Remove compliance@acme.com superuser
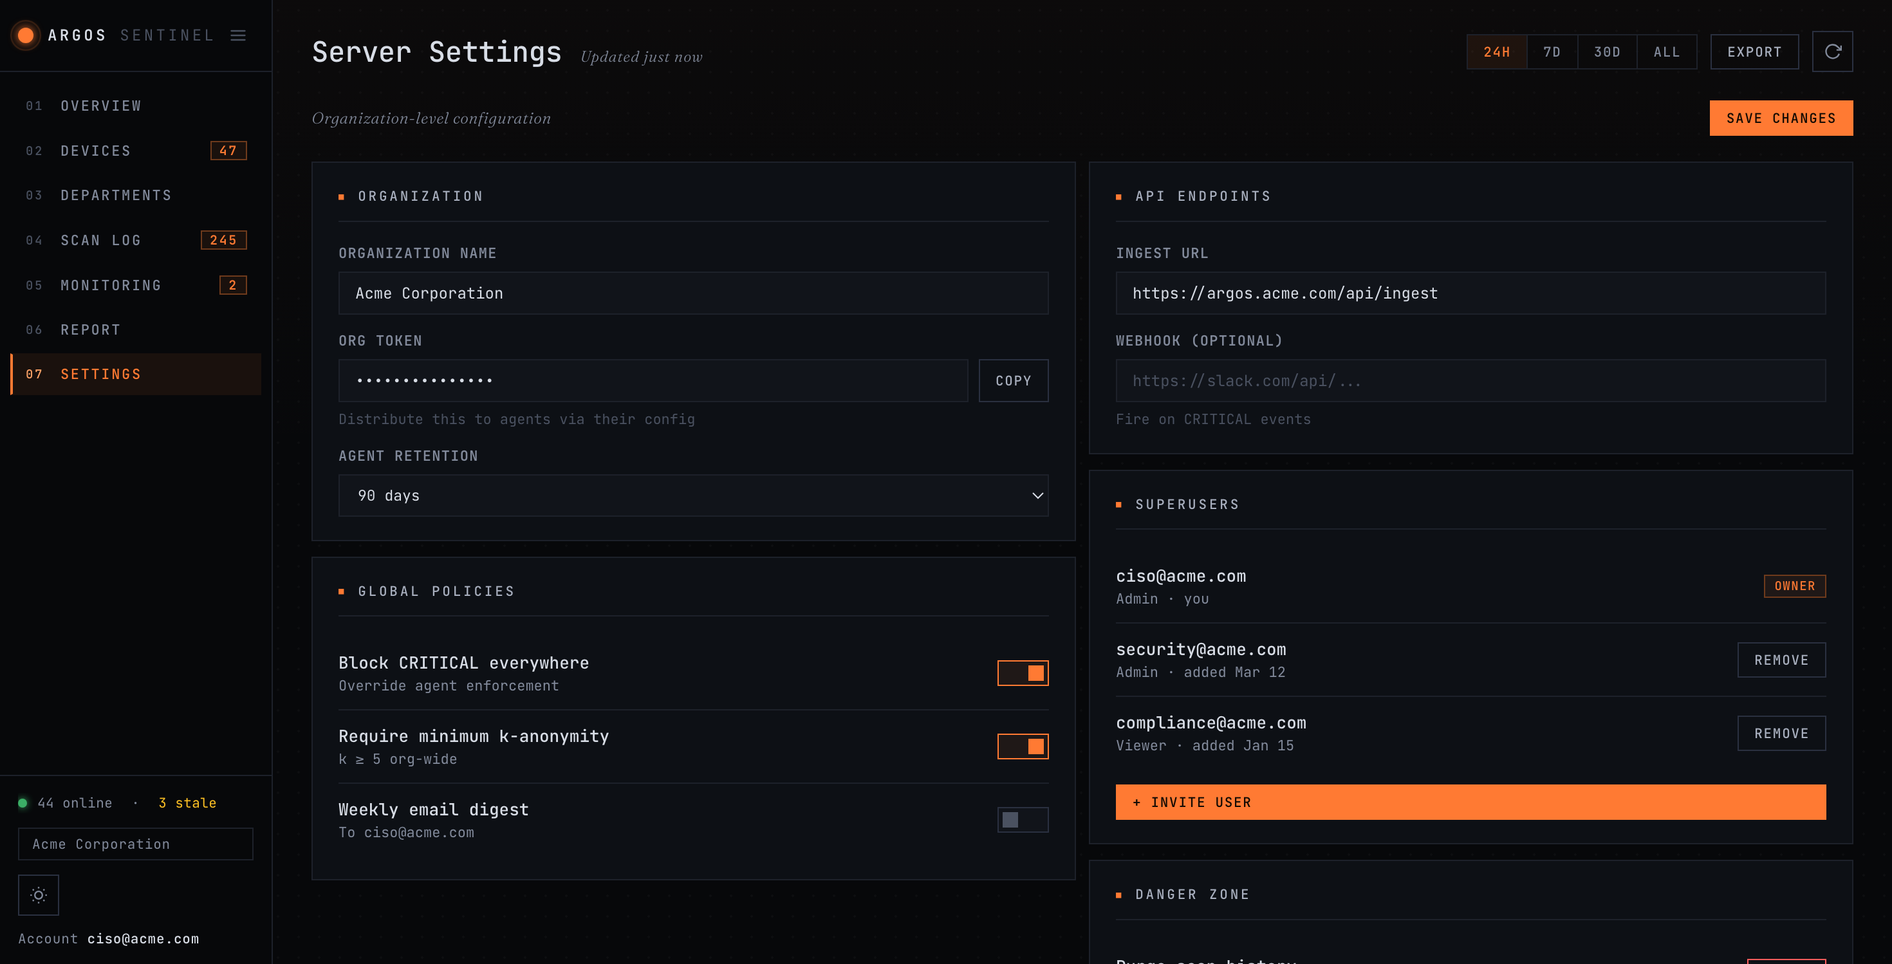The height and width of the screenshot is (964, 1892). tap(1781, 734)
